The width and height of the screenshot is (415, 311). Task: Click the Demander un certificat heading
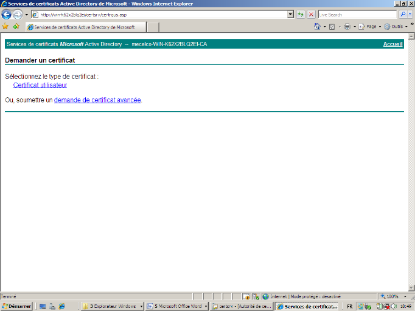[x=40, y=60]
